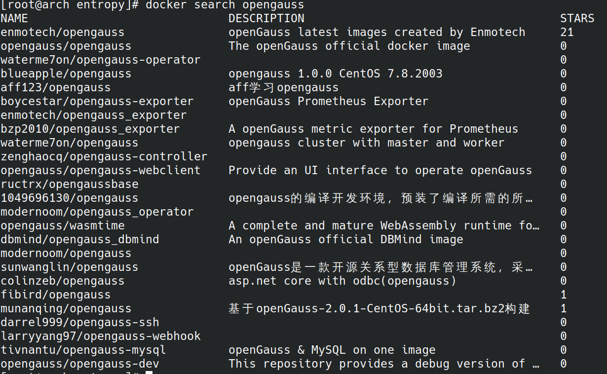
Task: Click the DESCRIPTION column header
Action: pos(266,19)
